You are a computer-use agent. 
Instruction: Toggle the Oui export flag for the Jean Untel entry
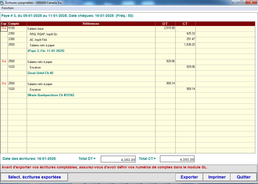click(x=4, y=61)
